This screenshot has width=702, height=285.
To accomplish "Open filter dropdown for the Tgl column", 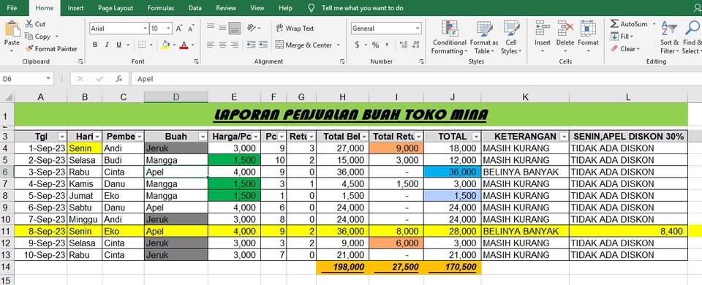I will (x=61, y=137).
